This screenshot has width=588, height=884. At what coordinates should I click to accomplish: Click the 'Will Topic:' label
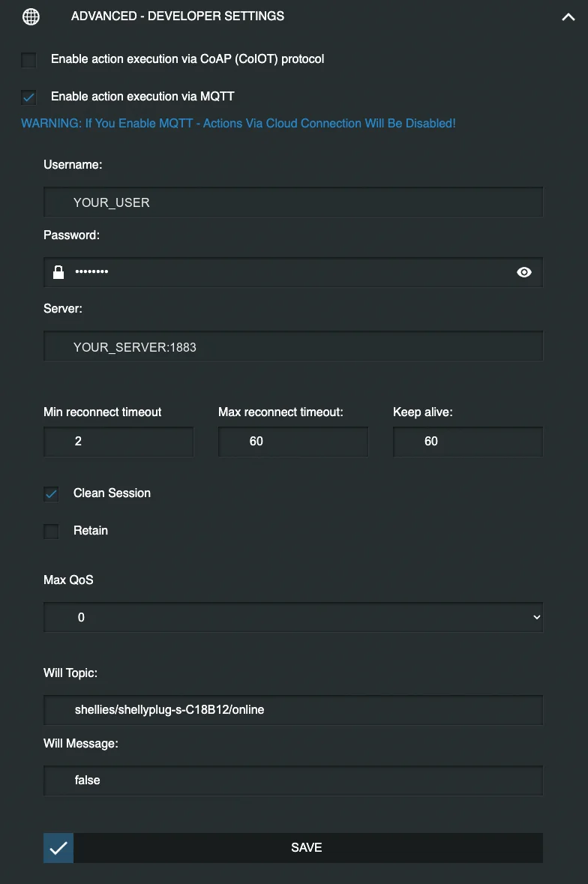point(70,673)
